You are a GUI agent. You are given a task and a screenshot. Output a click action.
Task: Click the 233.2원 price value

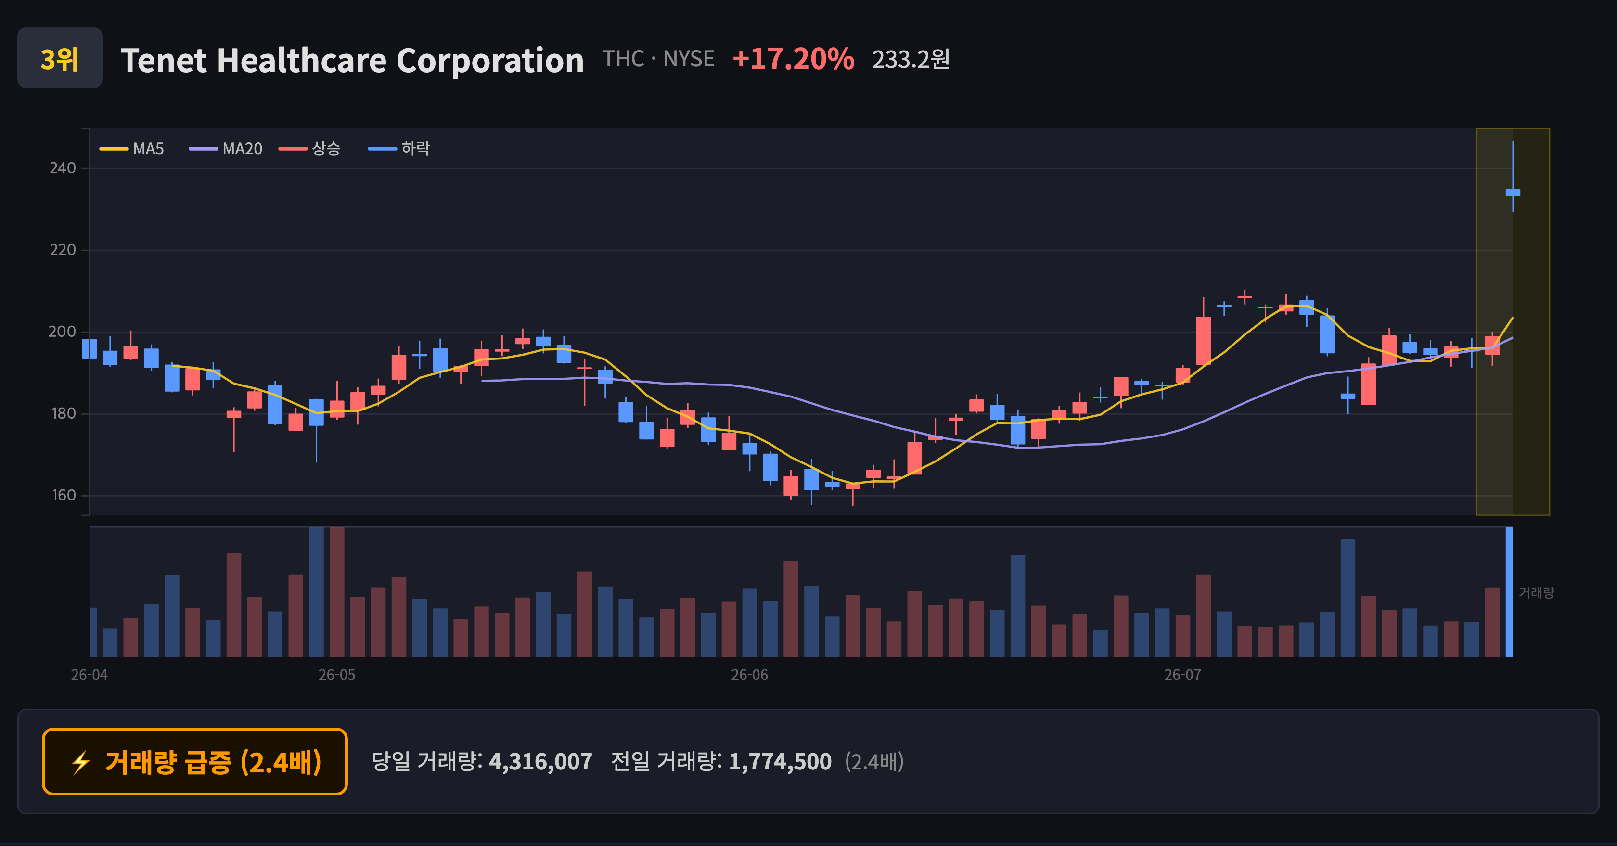pyautogui.click(x=911, y=60)
